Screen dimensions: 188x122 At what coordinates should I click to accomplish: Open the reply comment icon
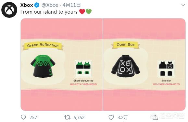tap(23, 117)
